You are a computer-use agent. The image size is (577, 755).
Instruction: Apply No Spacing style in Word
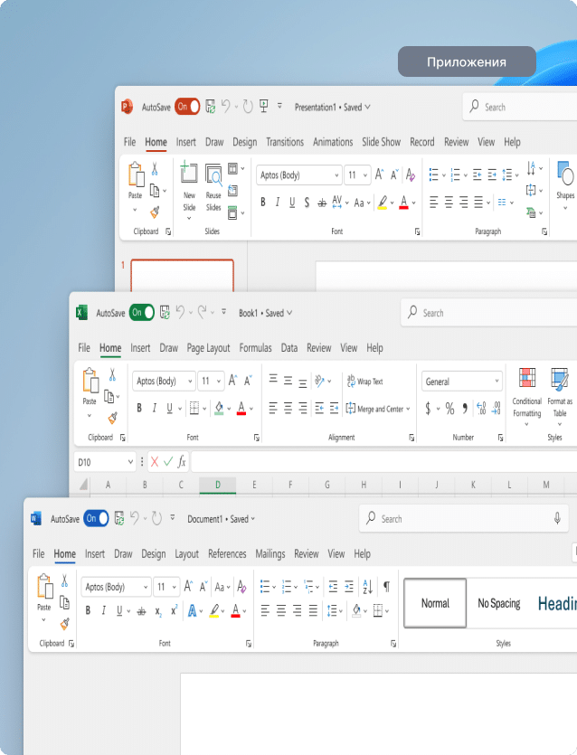point(499,603)
